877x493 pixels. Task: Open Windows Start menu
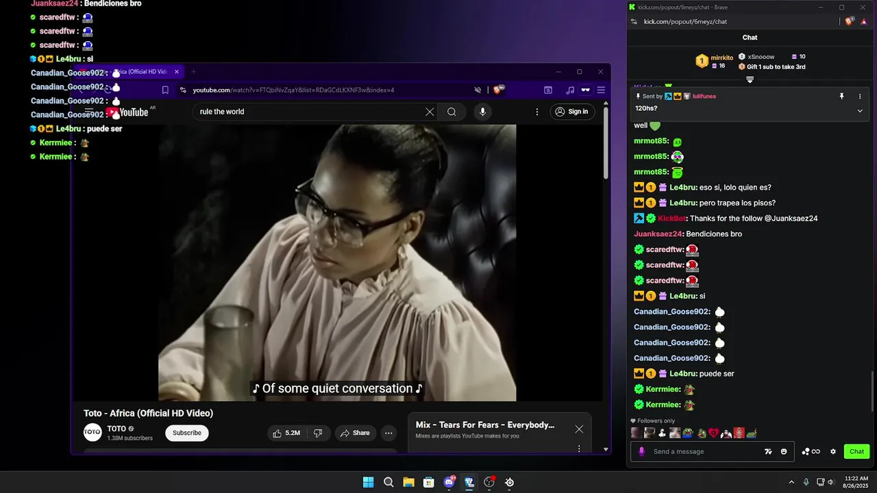click(368, 482)
